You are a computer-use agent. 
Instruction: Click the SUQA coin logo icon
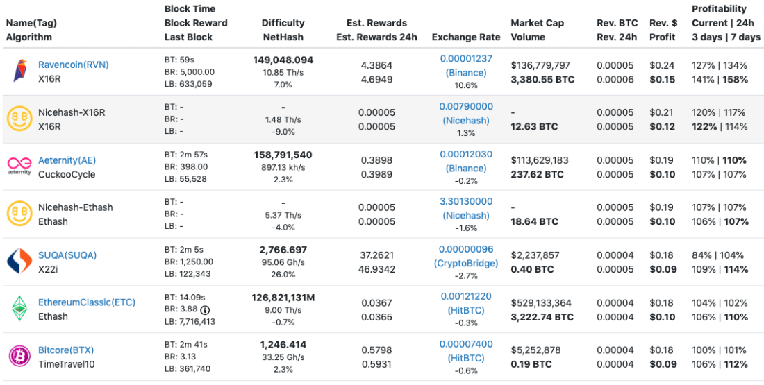click(x=19, y=262)
